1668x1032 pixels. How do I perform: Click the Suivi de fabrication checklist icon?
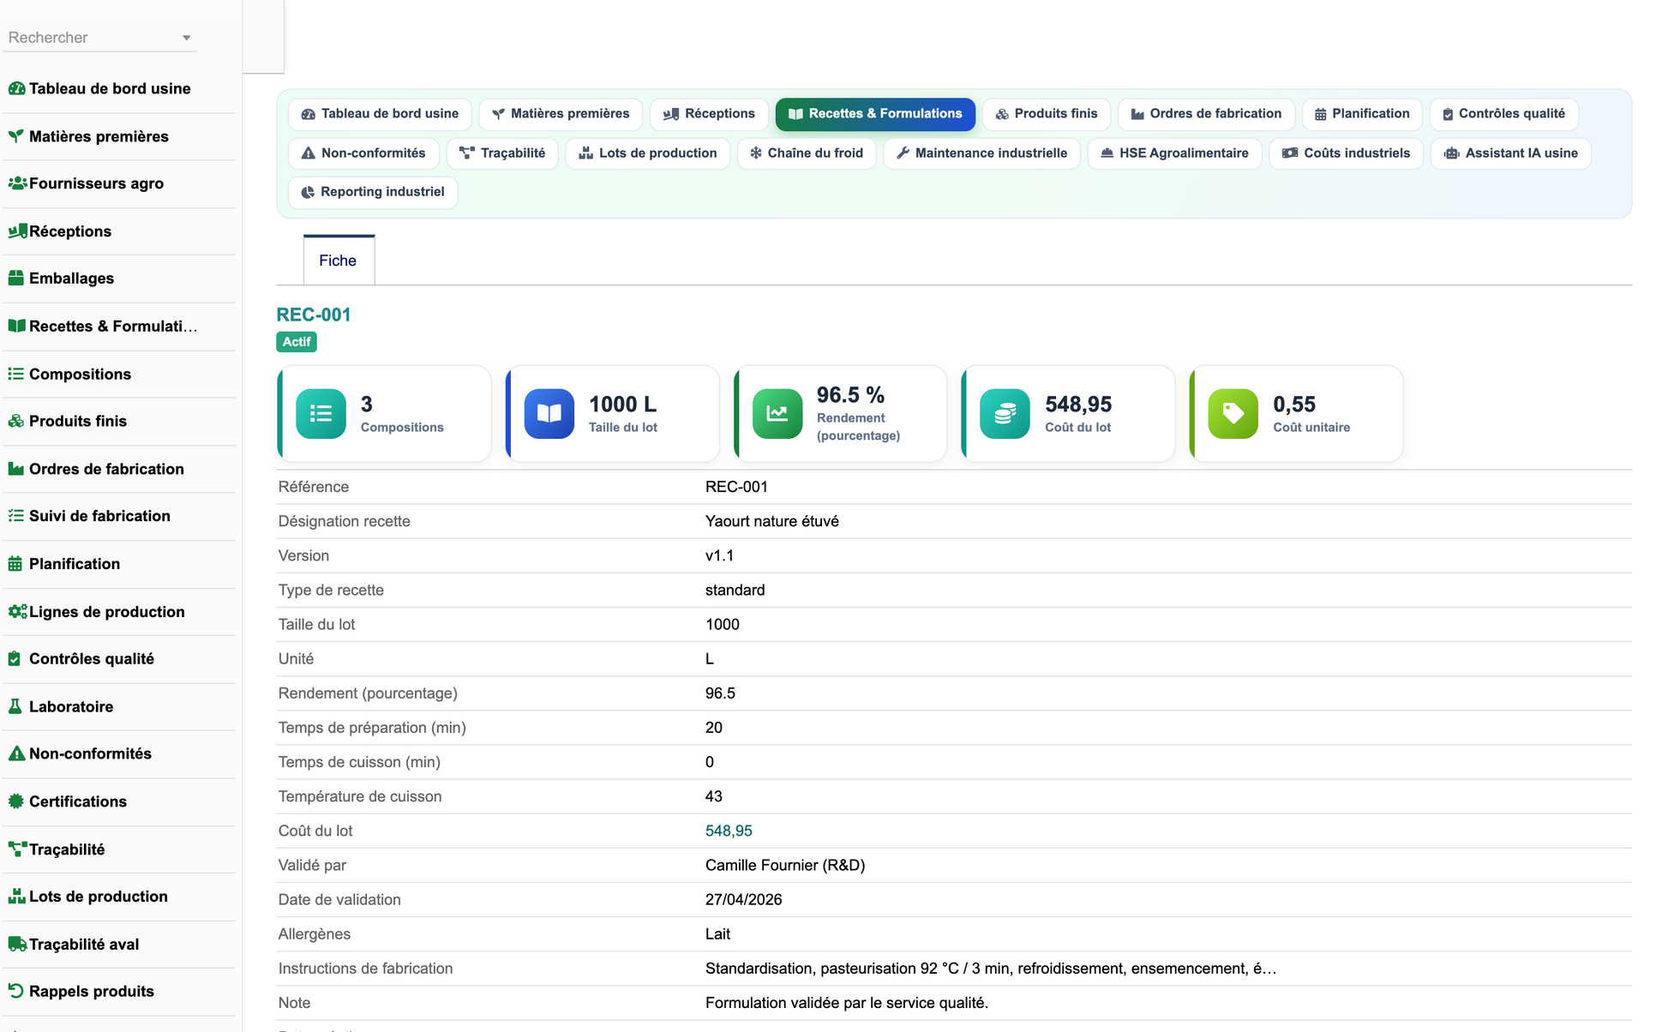(x=16, y=516)
